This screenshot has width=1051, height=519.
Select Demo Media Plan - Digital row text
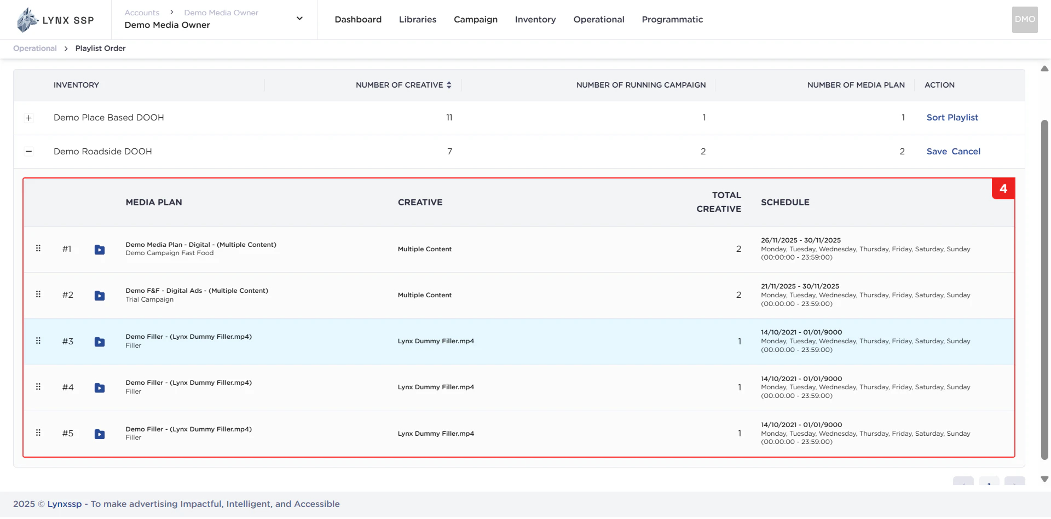tap(201, 245)
